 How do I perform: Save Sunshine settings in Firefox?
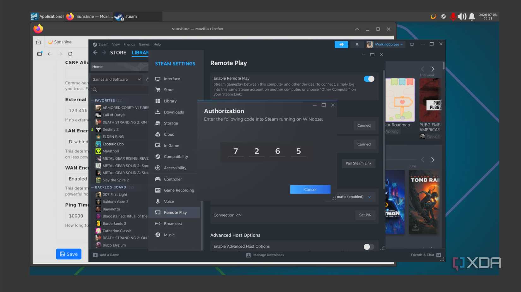69,254
